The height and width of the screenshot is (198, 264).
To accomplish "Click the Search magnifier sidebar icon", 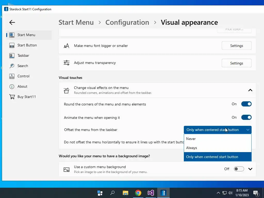I will (x=12, y=66).
